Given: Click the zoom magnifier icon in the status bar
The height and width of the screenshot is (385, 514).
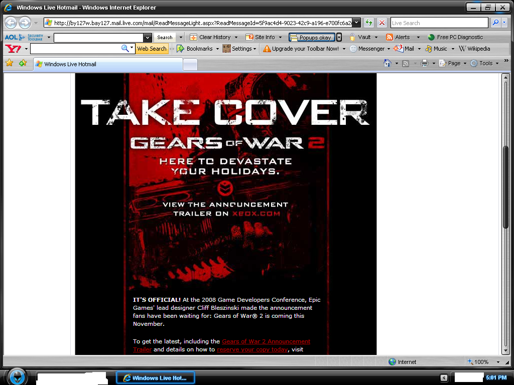Looking at the screenshot, I should pos(470,361).
